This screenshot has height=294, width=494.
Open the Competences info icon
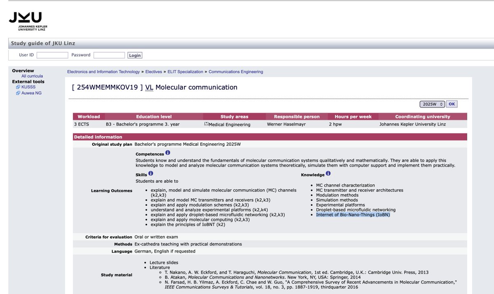click(x=168, y=153)
